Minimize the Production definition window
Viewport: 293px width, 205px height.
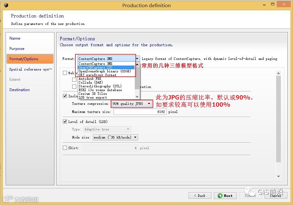click(x=264, y=5)
